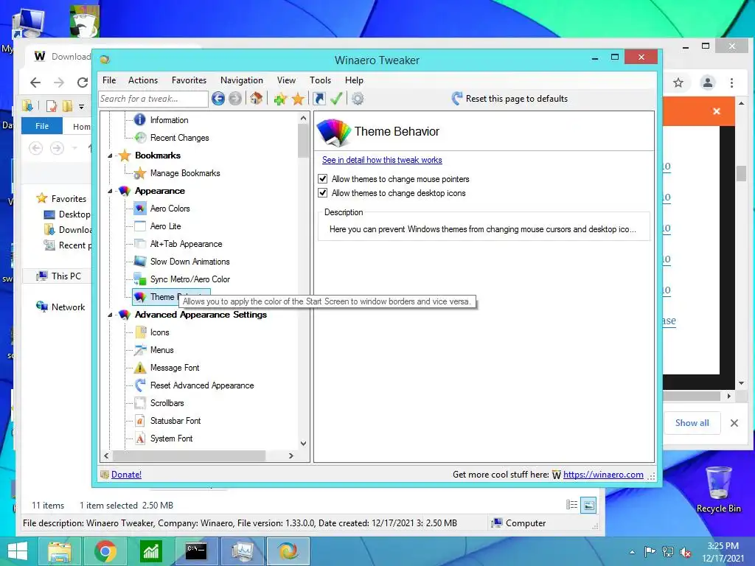The width and height of the screenshot is (755, 566).
Task: Open the Chrome three-dot menu
Action: (x=731, y=83)
